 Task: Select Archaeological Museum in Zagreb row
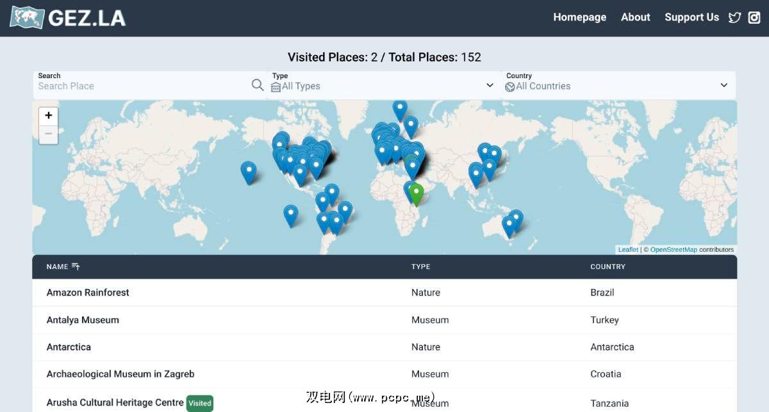[384, 374]
